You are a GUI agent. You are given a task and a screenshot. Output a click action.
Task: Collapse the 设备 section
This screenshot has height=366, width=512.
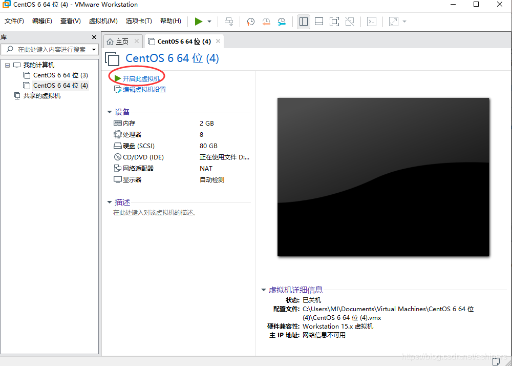pos(110,112)
